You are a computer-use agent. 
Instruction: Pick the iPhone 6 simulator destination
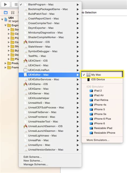point(102,123)
